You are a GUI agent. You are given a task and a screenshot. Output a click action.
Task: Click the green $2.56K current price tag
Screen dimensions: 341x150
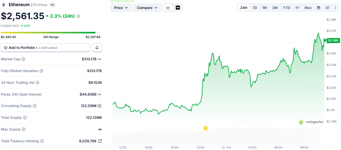tap(333, 40)
